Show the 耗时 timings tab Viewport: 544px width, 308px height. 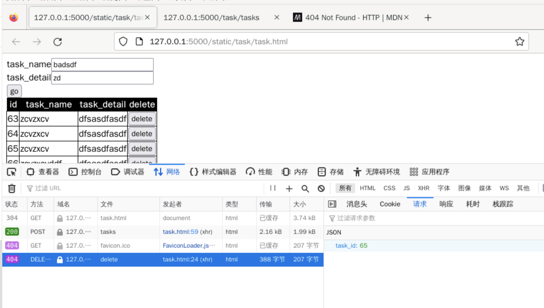pos(473,204)
